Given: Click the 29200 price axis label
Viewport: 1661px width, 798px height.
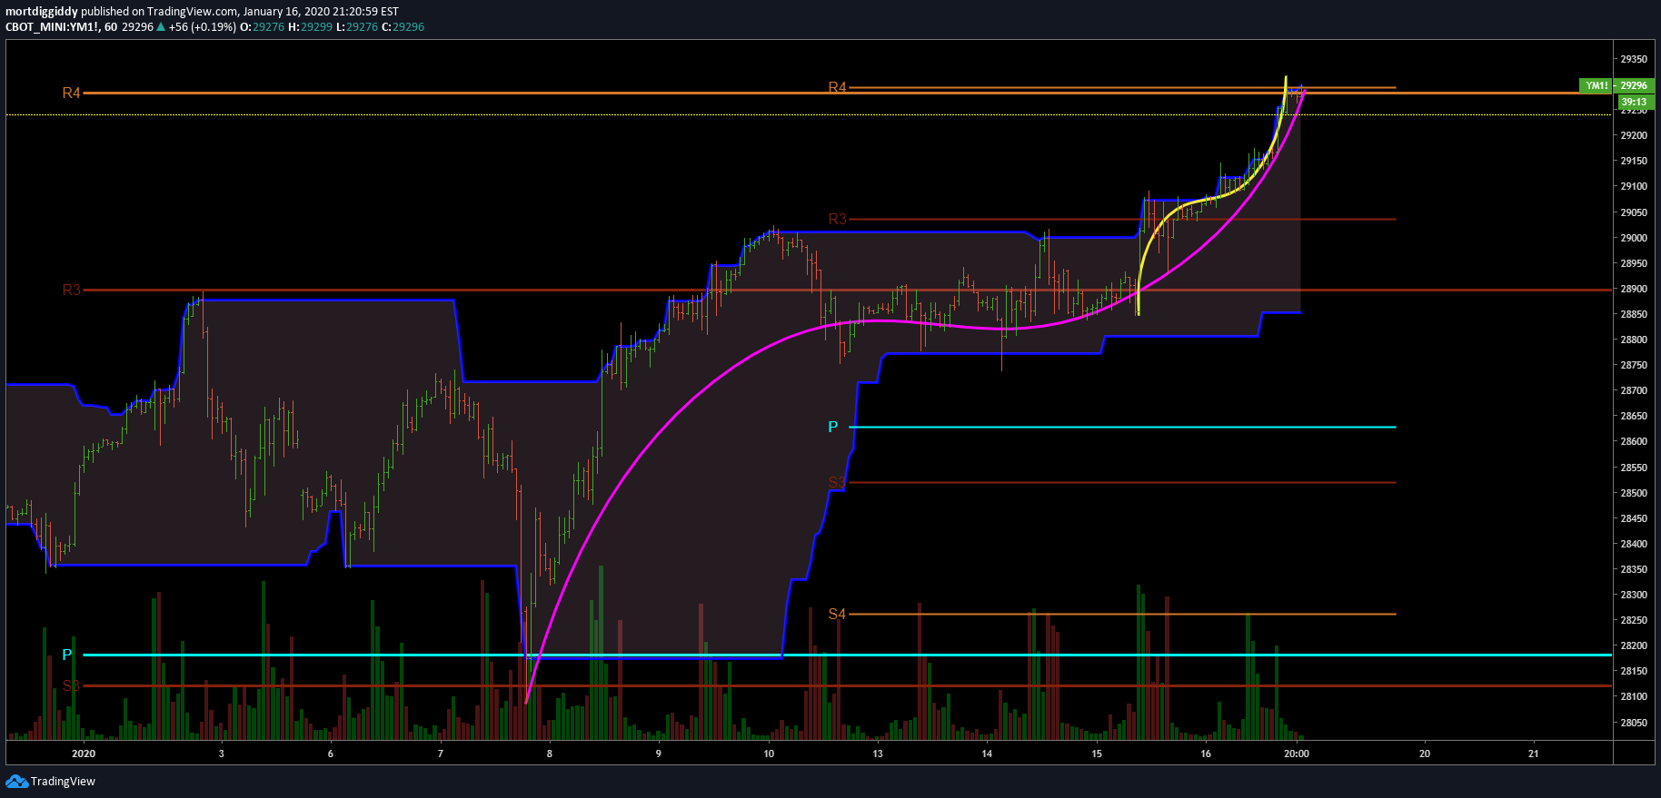Looking at the screenshot, I should [1634, 135].
